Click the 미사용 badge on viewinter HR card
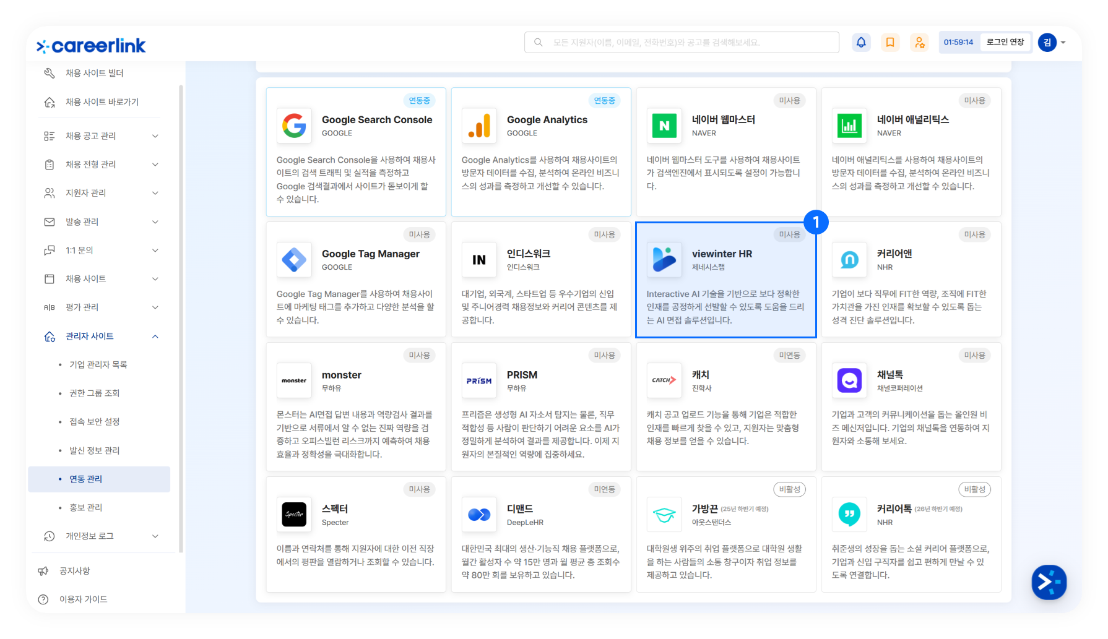This screenshot has width=1108, height=639. pyautogui.click(x=790, y=234)
